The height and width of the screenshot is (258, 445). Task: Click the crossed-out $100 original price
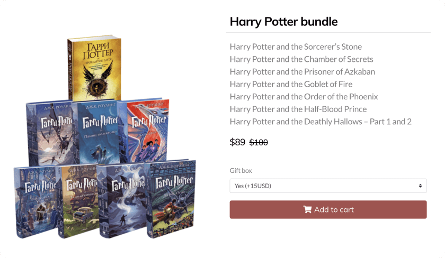click(259, 142)
